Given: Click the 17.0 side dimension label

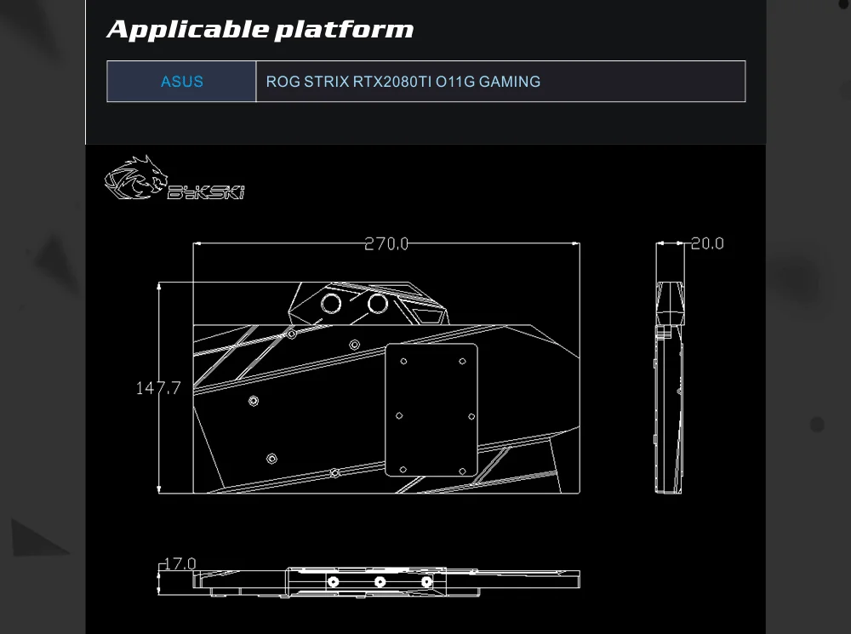Looking at the screenshot, I should (180, 563).
